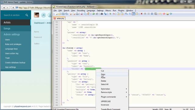
Task: Click the New file icon in Notepad++ toolbar
Action: point(56,14)
